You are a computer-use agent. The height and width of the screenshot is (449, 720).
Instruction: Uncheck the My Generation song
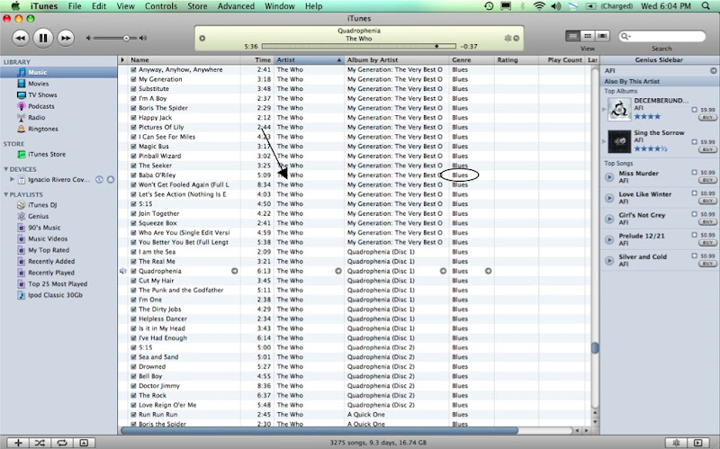tap(133, 79)
